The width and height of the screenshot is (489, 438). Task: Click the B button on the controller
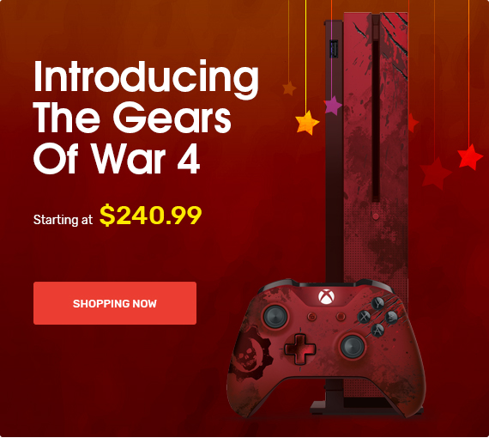click(x=391, y=317)
